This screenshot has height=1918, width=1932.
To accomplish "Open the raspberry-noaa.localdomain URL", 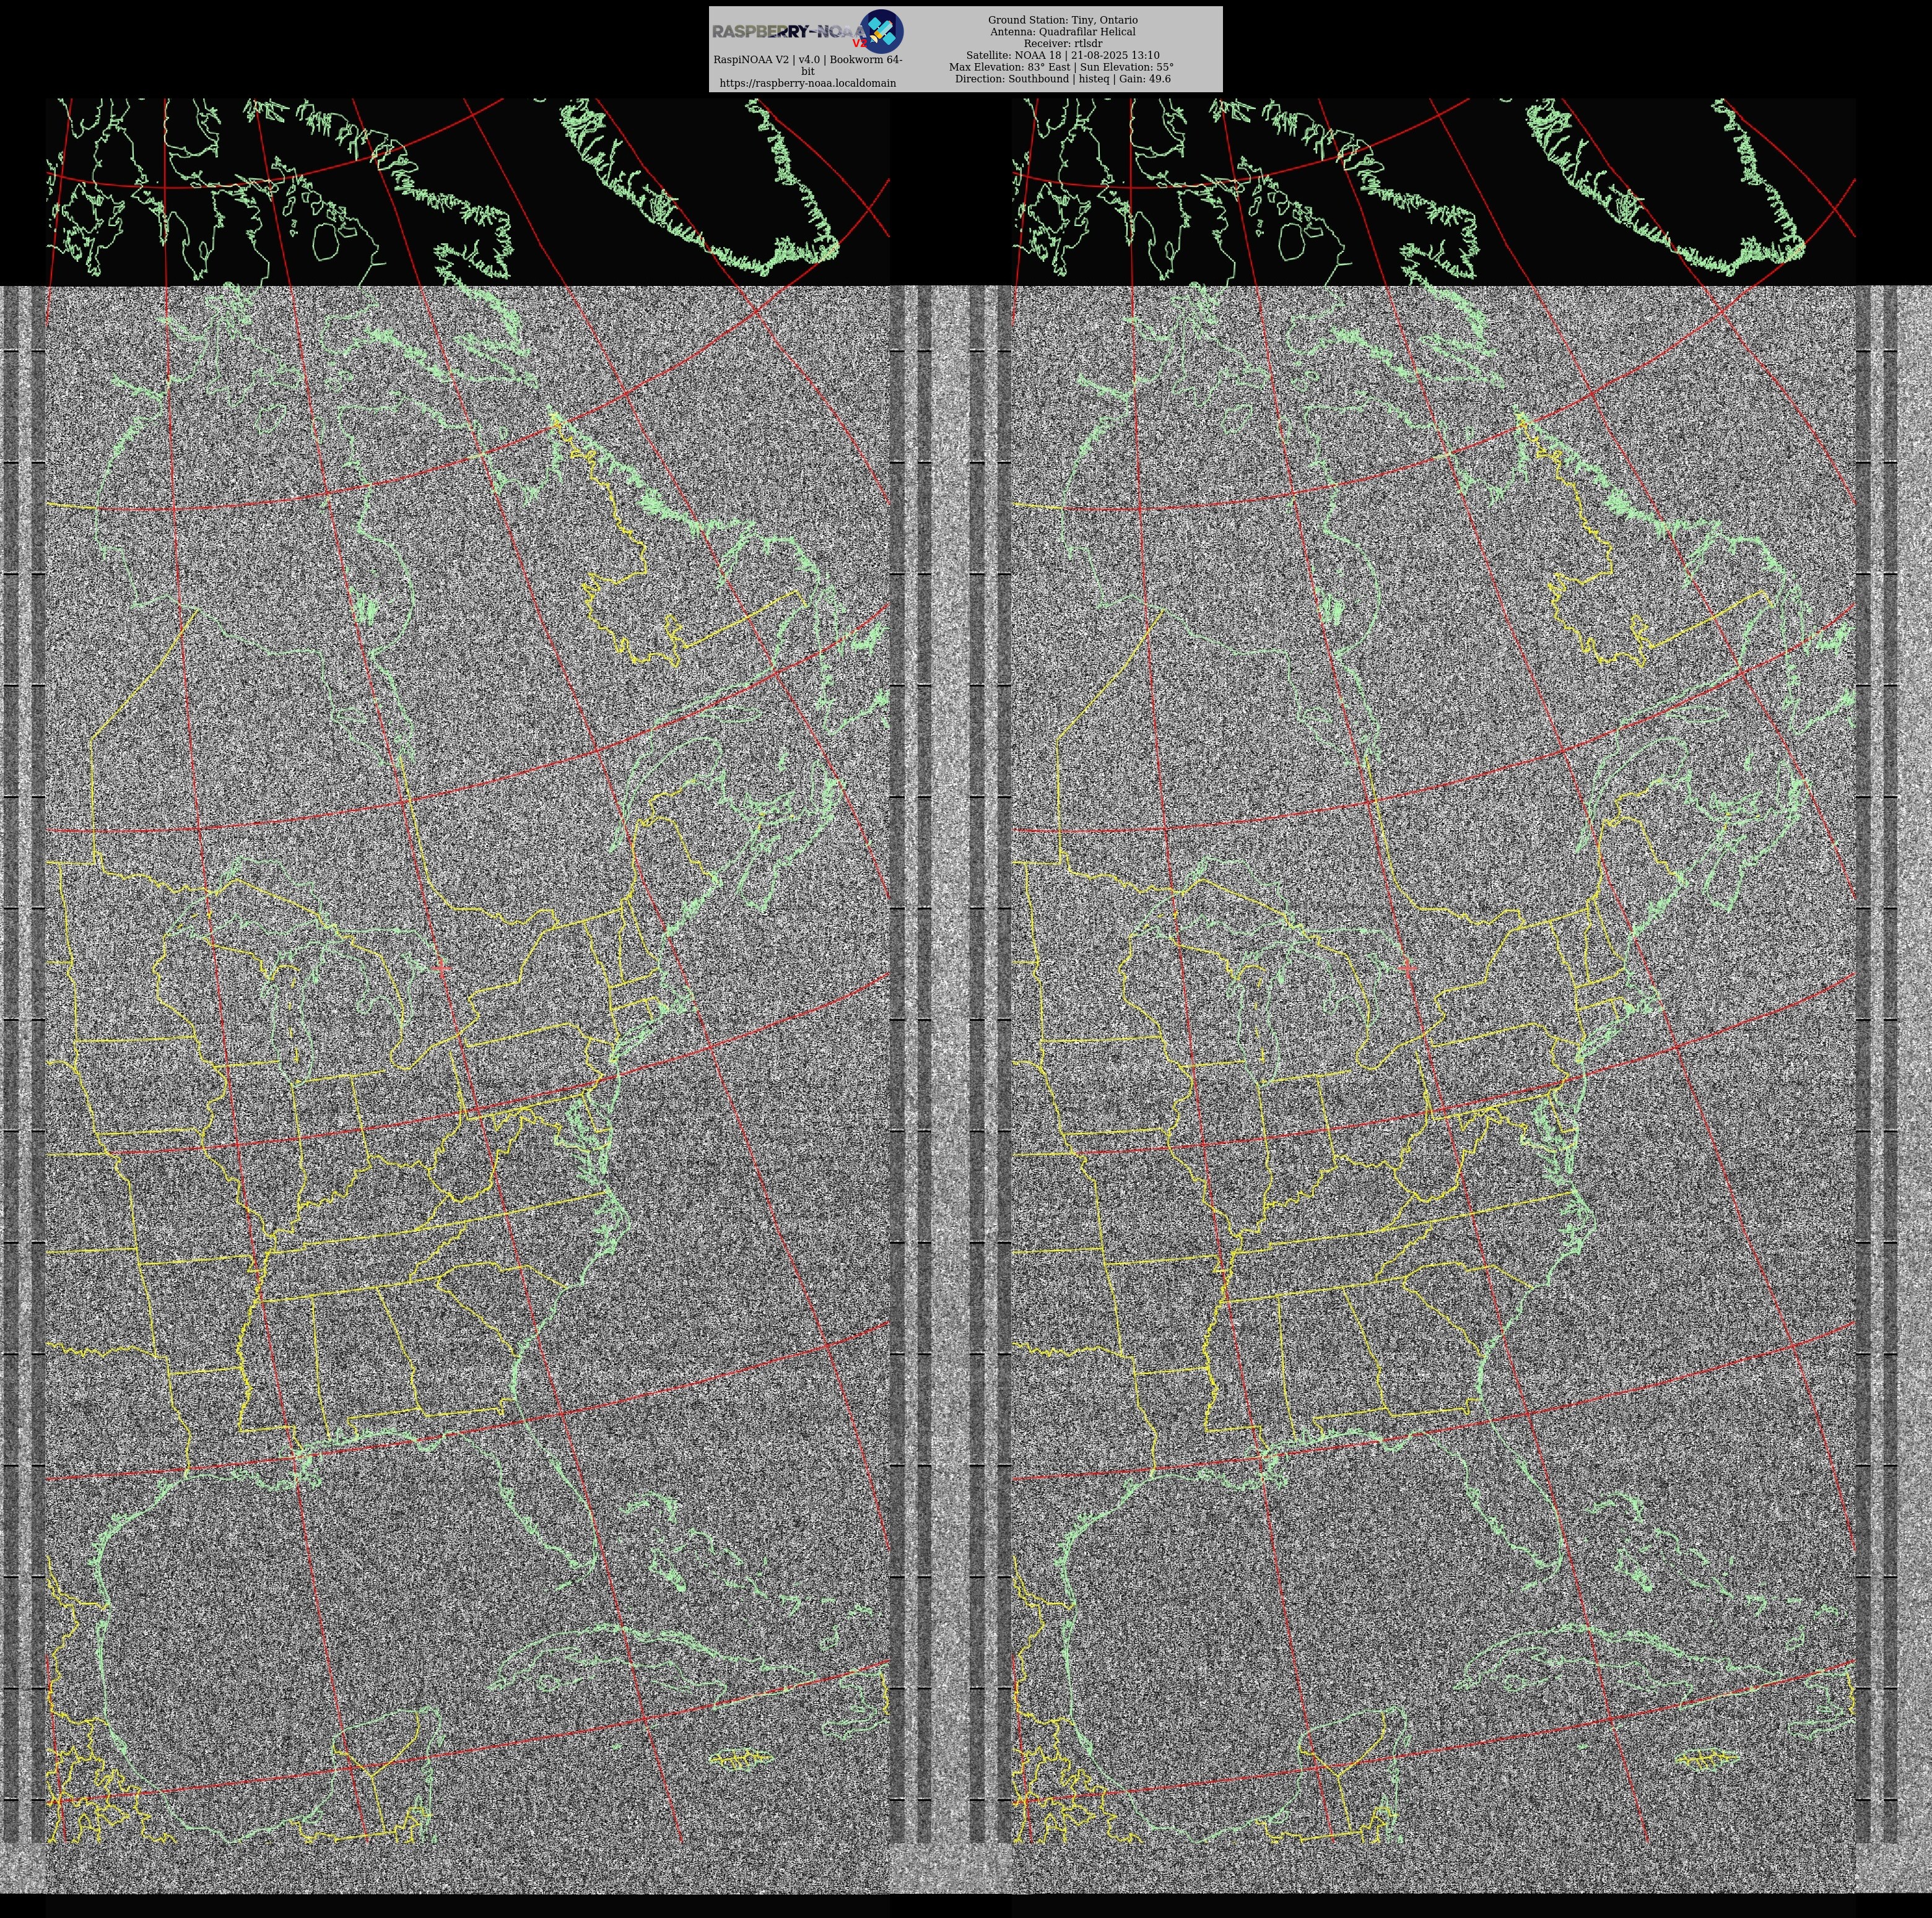I will (x=807, y=83).
